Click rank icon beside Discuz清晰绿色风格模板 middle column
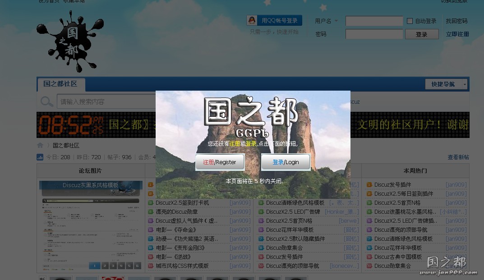This screenshot has height=280, width=484. (261, 203)
